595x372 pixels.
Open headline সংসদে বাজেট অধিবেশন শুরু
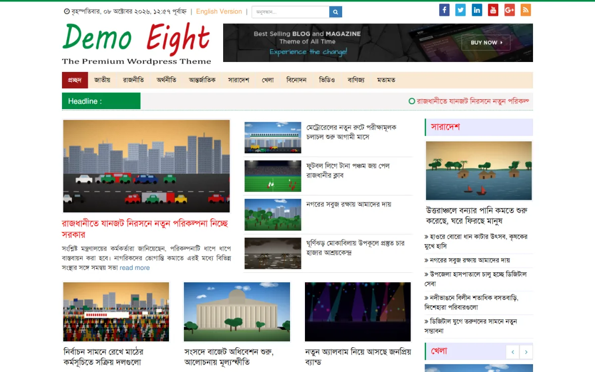click(x=229, y=357)
